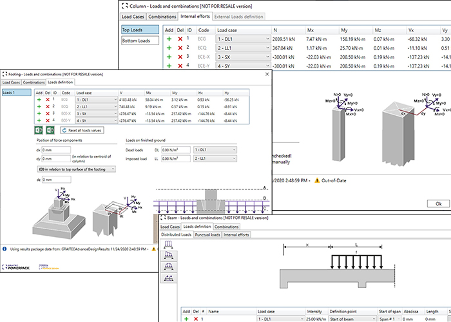
Task: Expand the Dead loads load case dropdown
Action: (x=215, y=150)
